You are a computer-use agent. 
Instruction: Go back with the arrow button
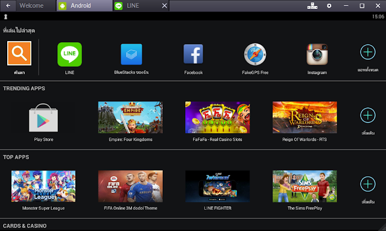8,5
